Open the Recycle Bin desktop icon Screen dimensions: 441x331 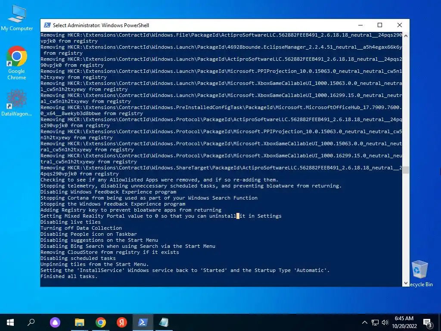[x=420, y=273]
